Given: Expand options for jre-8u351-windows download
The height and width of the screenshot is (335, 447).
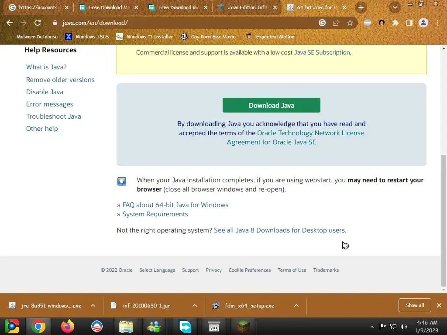Looking at the screenshot, I should 93,306.
